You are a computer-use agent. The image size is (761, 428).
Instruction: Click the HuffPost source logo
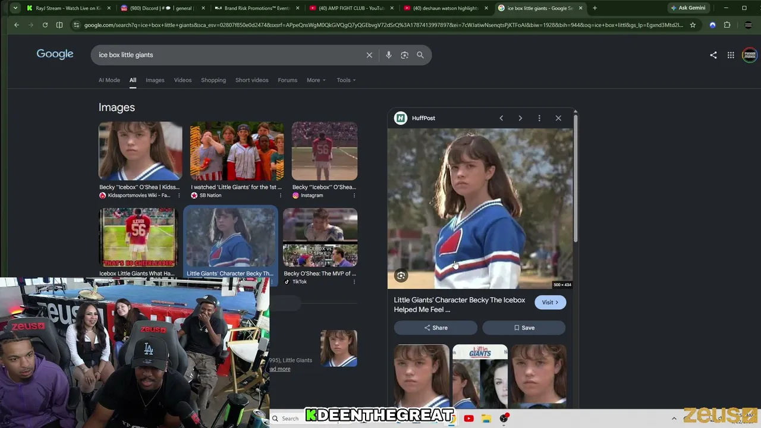401,118
